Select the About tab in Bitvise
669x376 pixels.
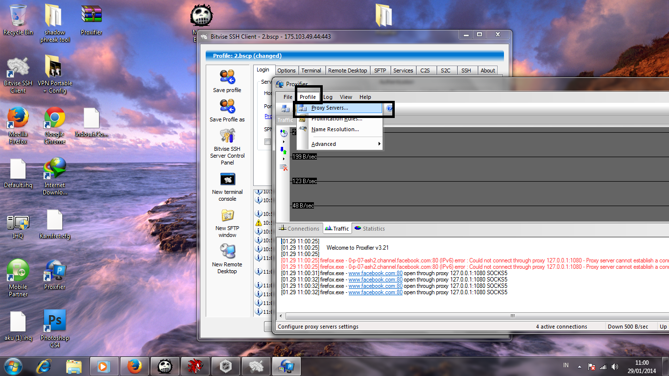[488, 70]
